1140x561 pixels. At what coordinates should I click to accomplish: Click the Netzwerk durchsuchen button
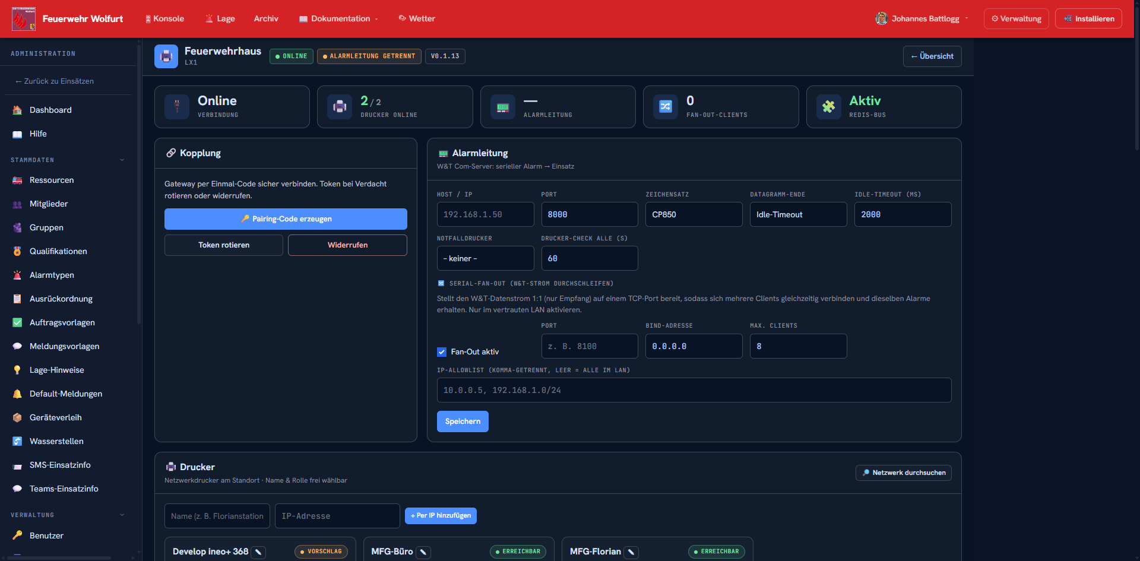point(904,473)
